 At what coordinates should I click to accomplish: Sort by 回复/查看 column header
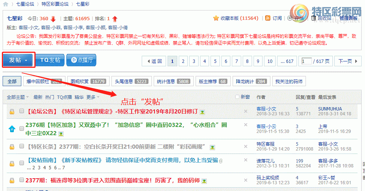pos(306,97)
